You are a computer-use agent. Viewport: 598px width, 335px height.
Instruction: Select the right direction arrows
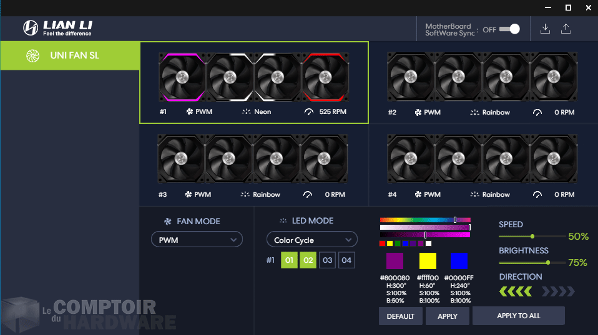click(x=558, y=291)
